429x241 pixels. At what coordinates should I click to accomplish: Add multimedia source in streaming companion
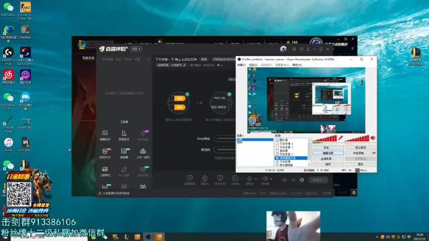(235, 180)
